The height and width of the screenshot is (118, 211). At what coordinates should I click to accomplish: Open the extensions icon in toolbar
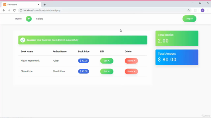click(x=195, y=10)
